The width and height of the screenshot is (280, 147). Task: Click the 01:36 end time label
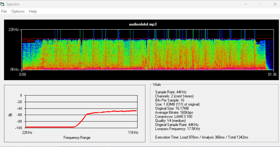272,75
